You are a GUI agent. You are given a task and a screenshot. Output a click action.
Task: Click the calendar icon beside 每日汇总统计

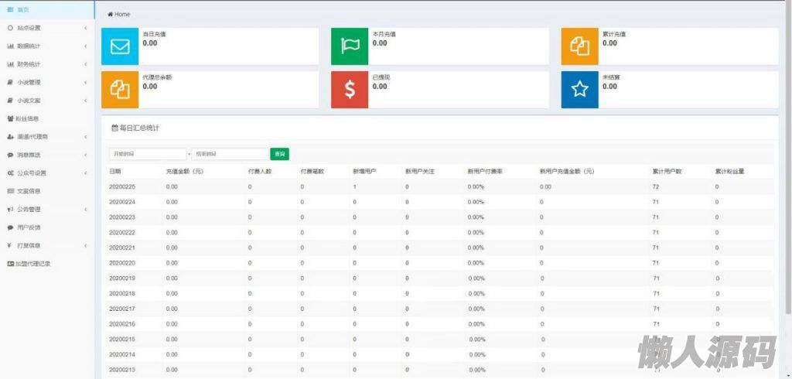pos(114,128)
